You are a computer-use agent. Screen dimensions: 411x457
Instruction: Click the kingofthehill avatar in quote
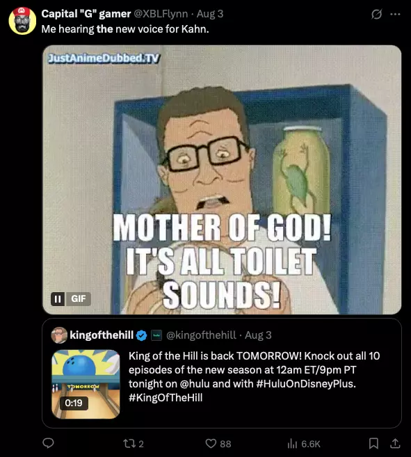pos(59,335)
